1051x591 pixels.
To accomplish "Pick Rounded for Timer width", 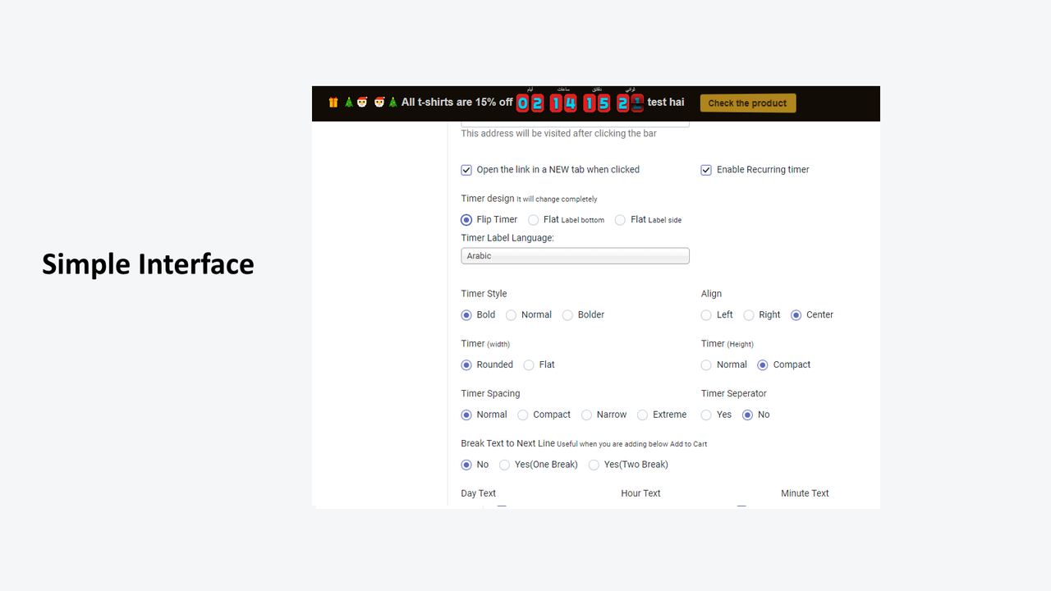I will pos(466,365).
